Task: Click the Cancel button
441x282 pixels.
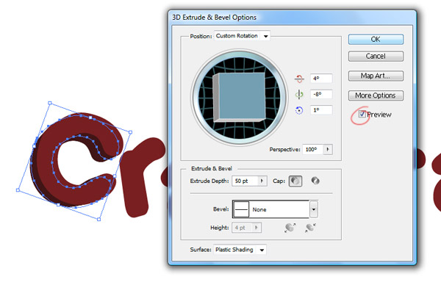Action: [376, 56]
